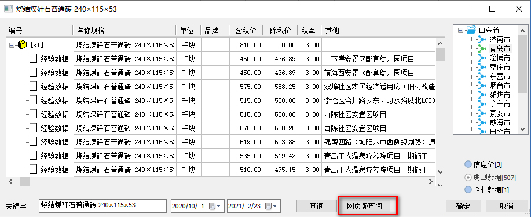Sort by the 含税价 column header
Image resolution: width=531 pixels, height=217 pixels.
tap(246, 31)
